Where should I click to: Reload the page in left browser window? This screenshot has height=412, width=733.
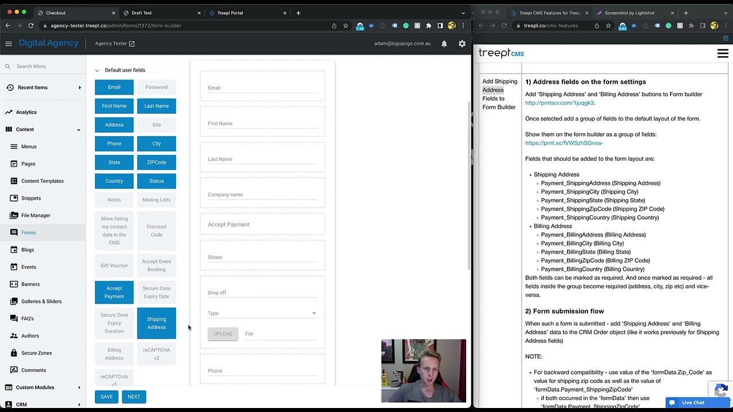(30, 25)
